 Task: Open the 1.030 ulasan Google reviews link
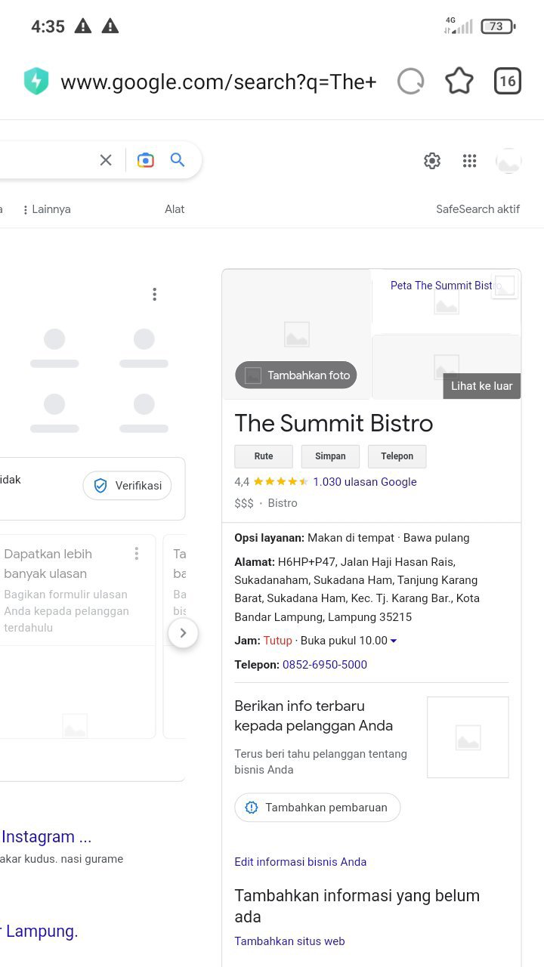click(x=364, y=482)
